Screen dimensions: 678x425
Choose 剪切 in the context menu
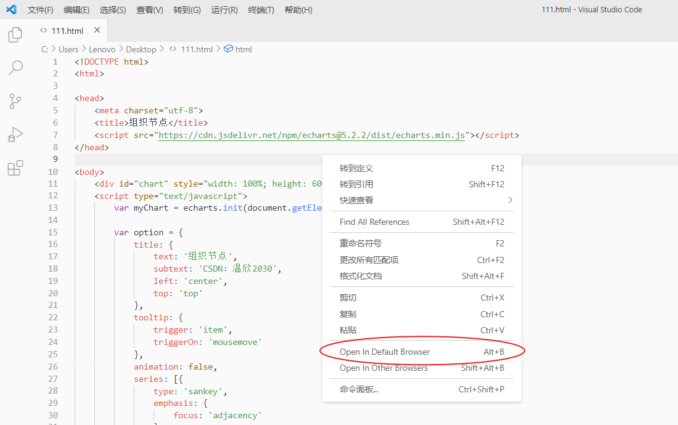point(422,297)
